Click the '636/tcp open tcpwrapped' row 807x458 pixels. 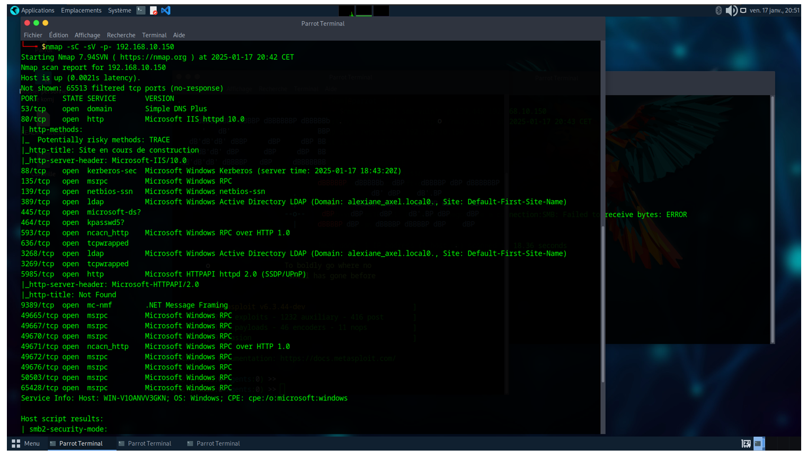pos(75,243)
